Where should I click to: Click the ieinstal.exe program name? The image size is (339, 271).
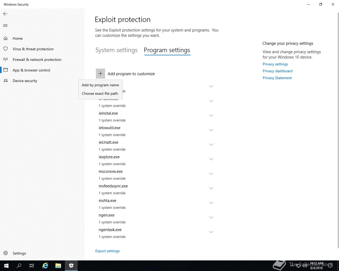pyautogui.click(x=108, y=113)
